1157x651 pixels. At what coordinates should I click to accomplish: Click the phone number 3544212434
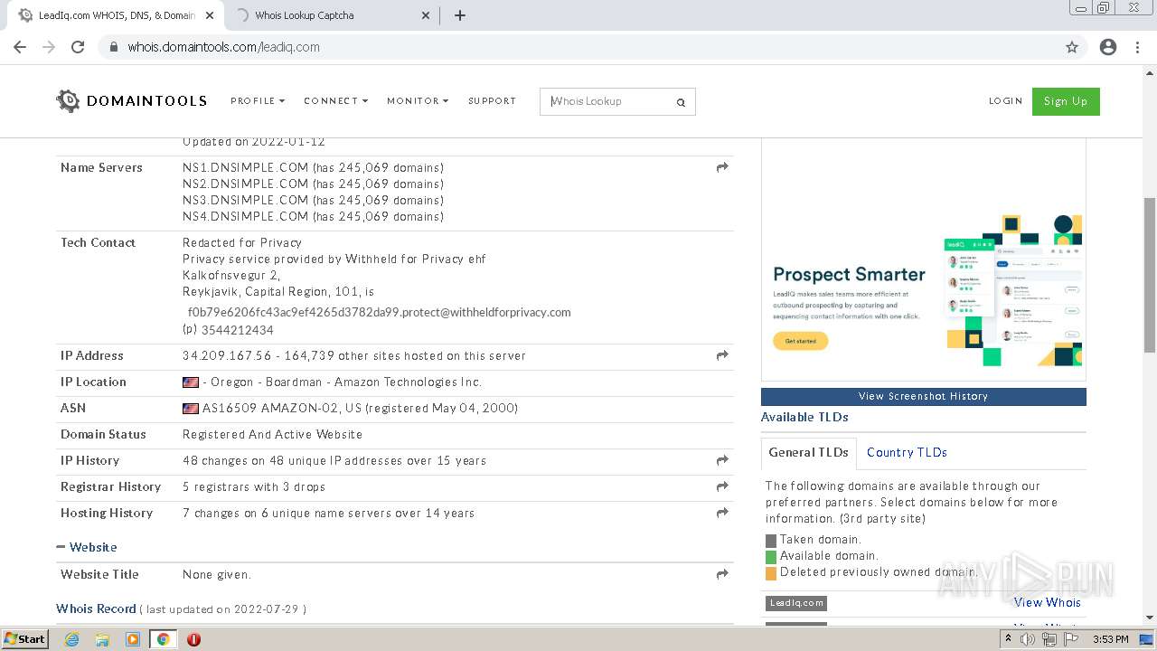(x=237, y=330)
